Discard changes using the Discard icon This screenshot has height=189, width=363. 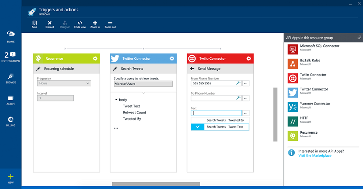click(50, 24)
